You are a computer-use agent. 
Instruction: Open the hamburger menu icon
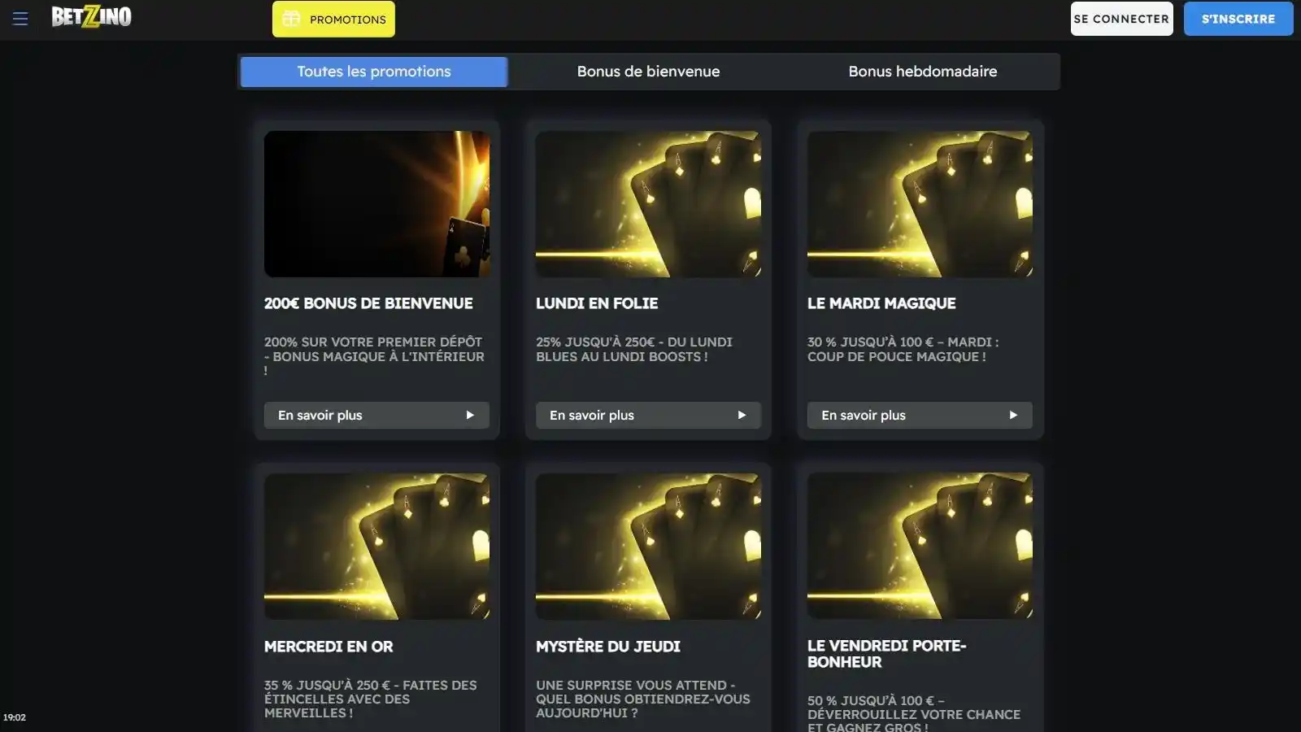coord(20,19)
